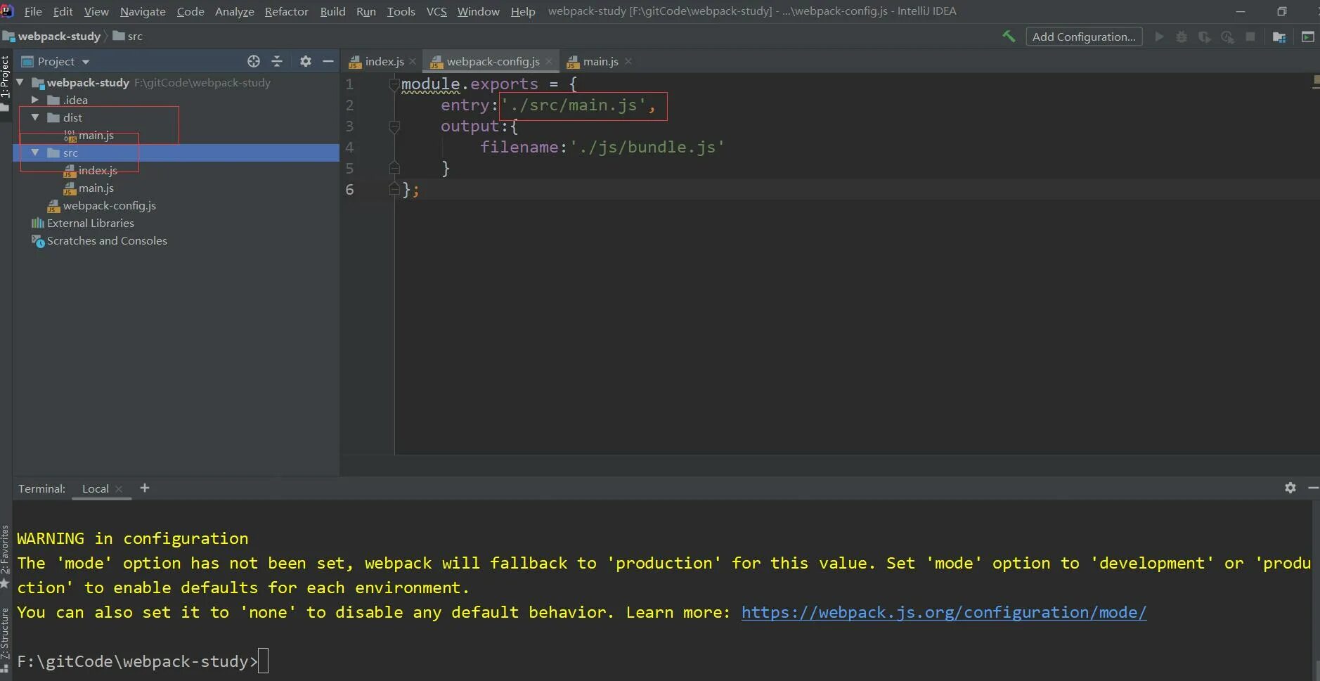Open the View menu
Screen dimensions: 1320x681
[96, 11]
